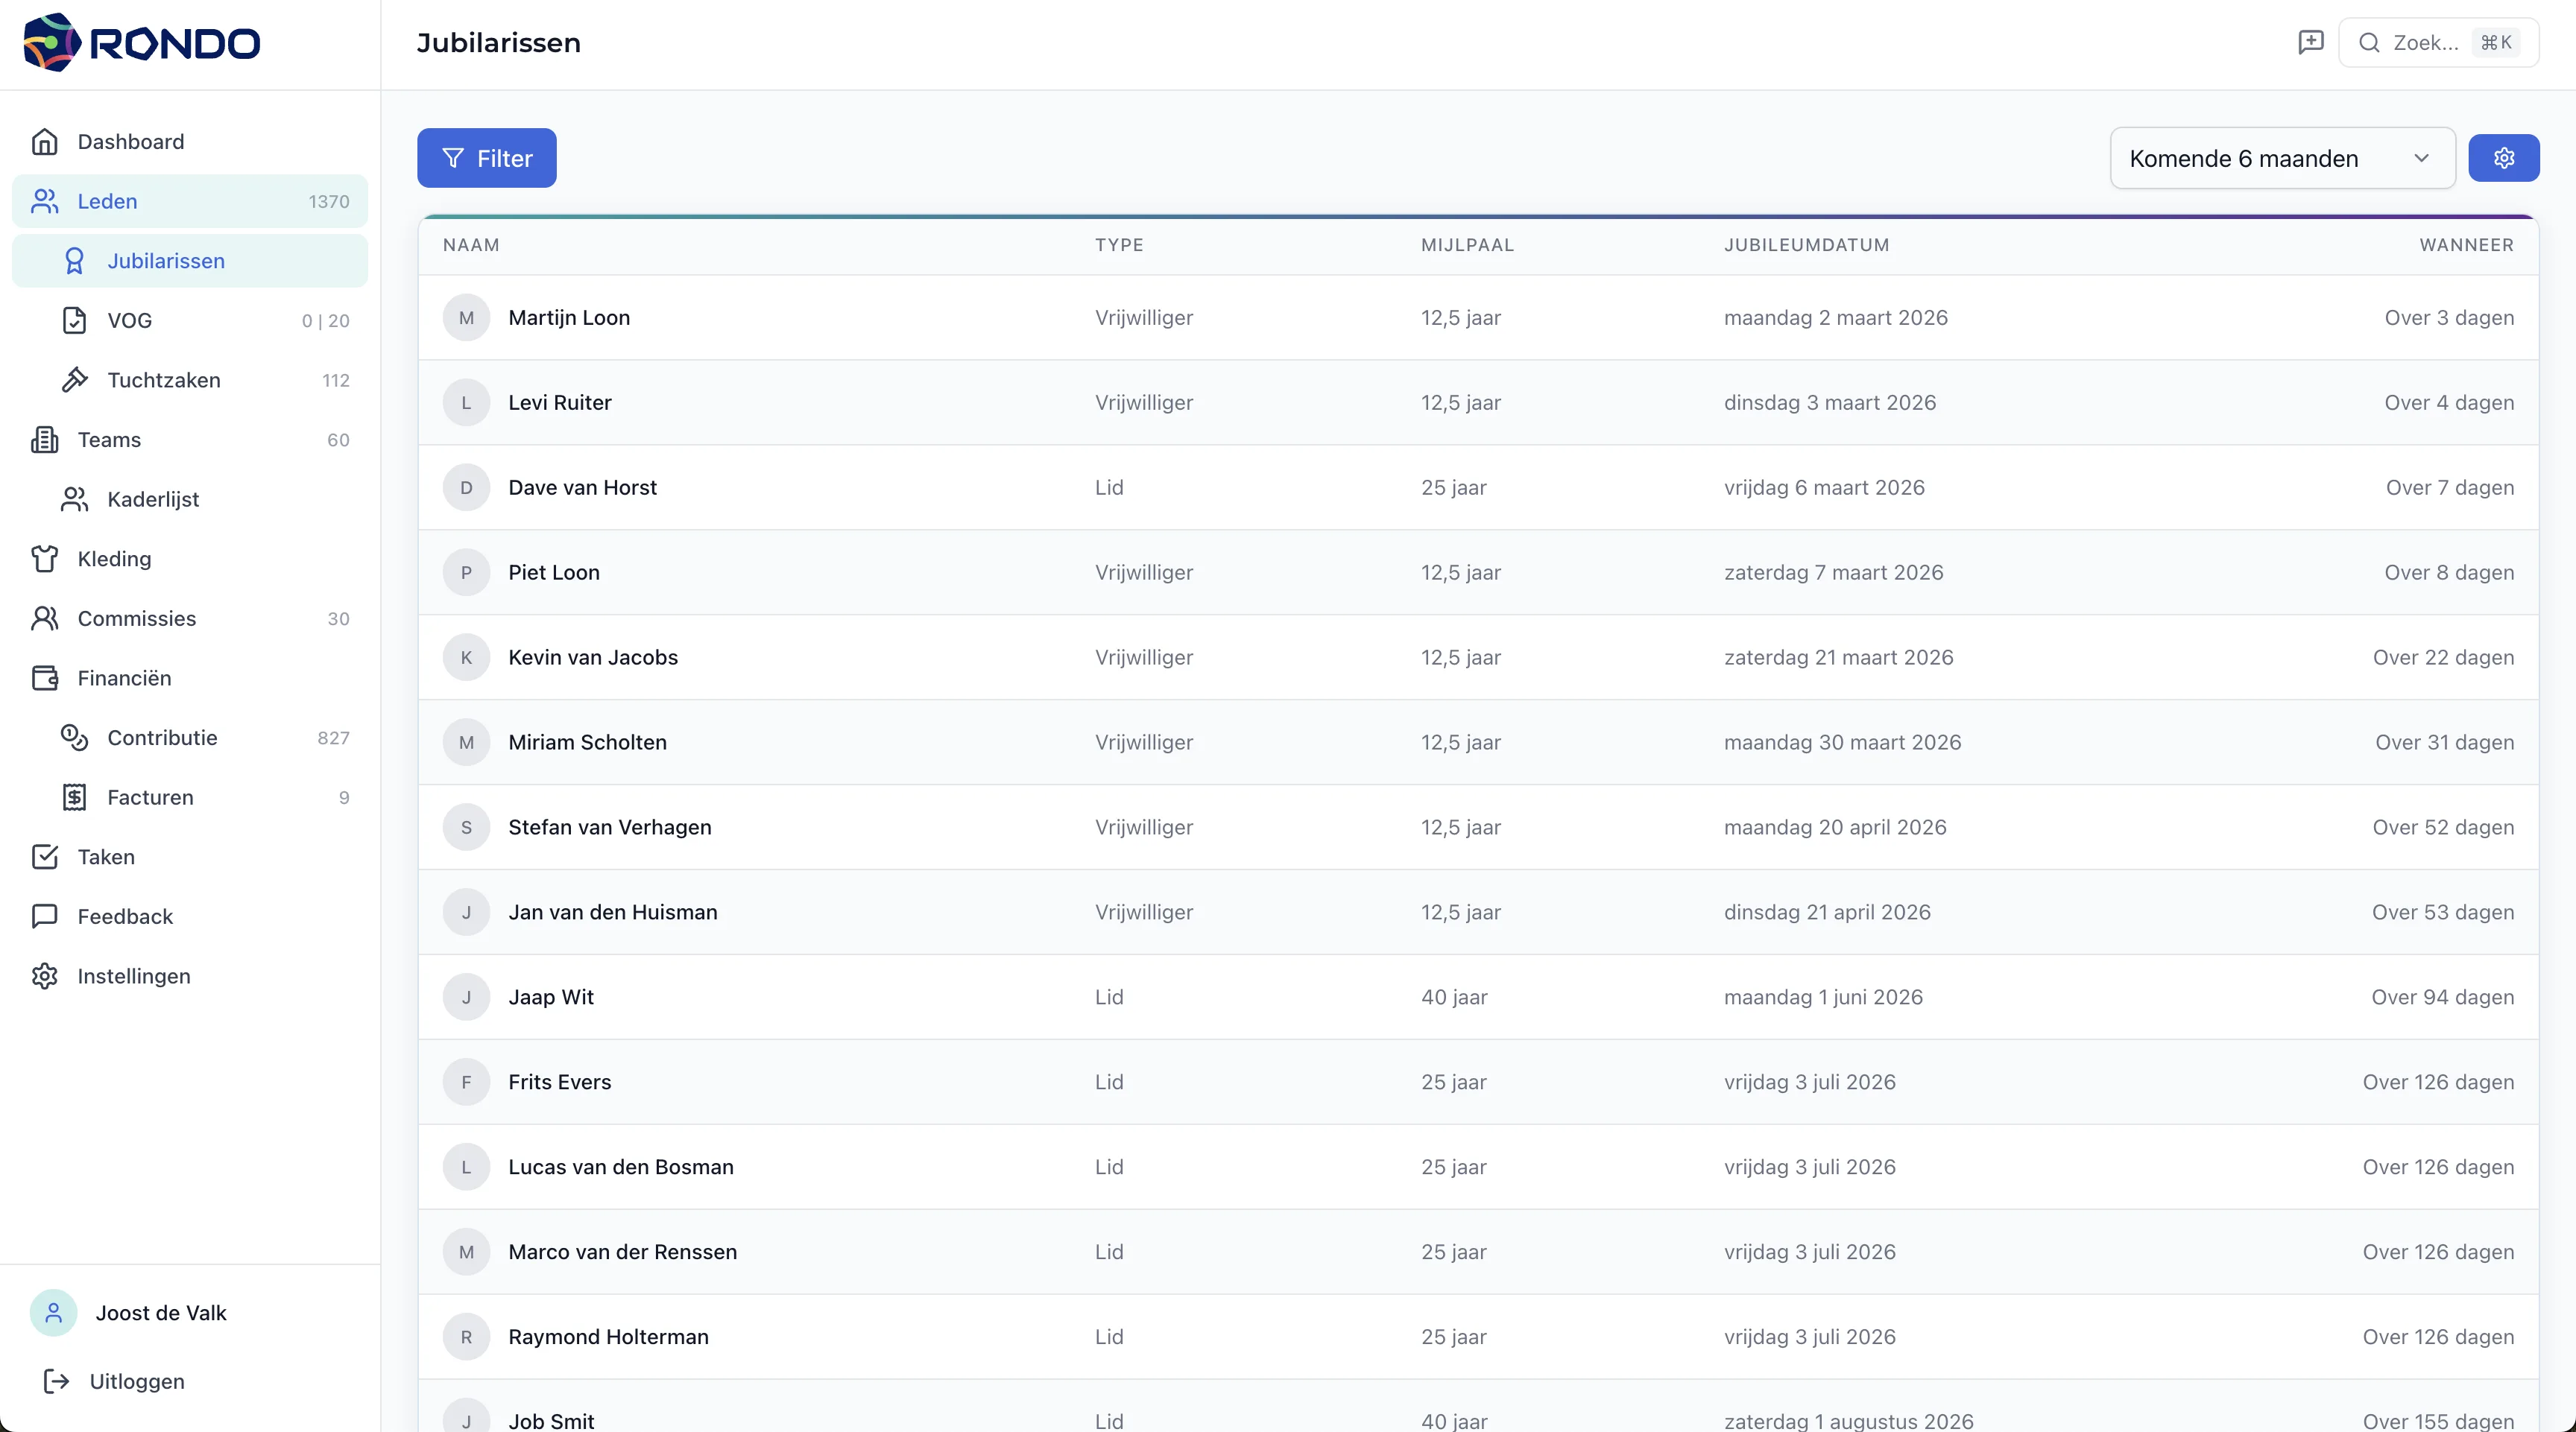The height and width of the screenshot is (1432, 2576).
Task: Click the Kleding shirt icon
Action: pos(44,559)
